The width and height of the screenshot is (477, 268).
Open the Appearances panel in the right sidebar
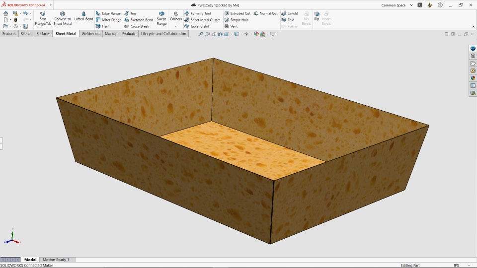point(473,78)
